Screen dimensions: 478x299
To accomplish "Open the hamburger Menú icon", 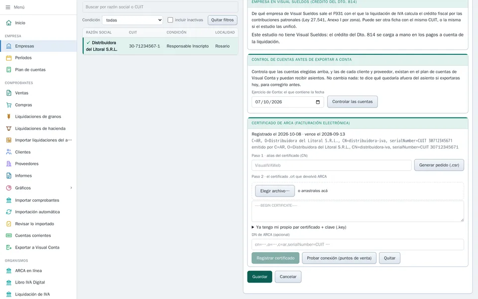I will click(8, 7).
